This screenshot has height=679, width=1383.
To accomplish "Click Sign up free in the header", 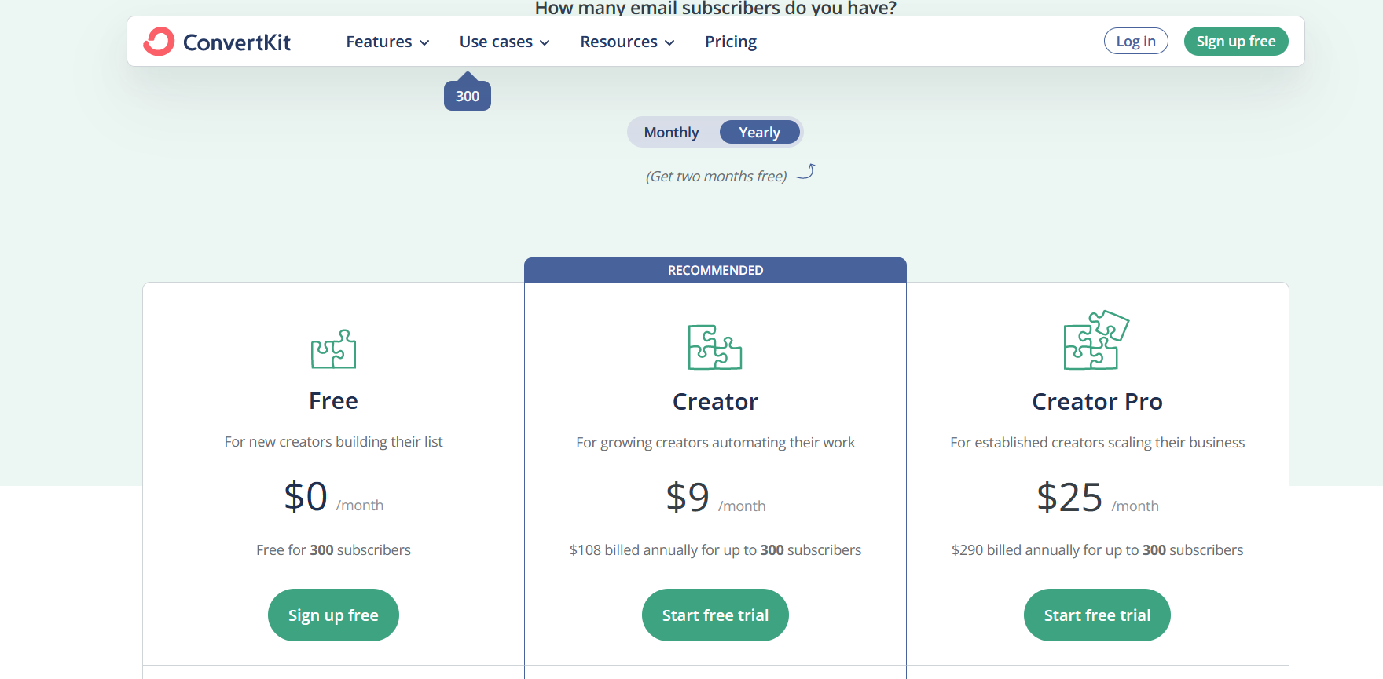I will 1236,41.
